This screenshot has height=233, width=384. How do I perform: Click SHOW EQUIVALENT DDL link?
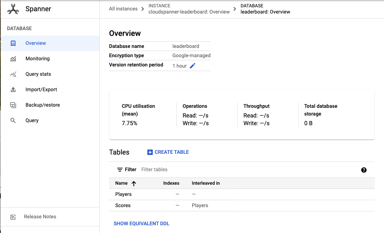142,224
